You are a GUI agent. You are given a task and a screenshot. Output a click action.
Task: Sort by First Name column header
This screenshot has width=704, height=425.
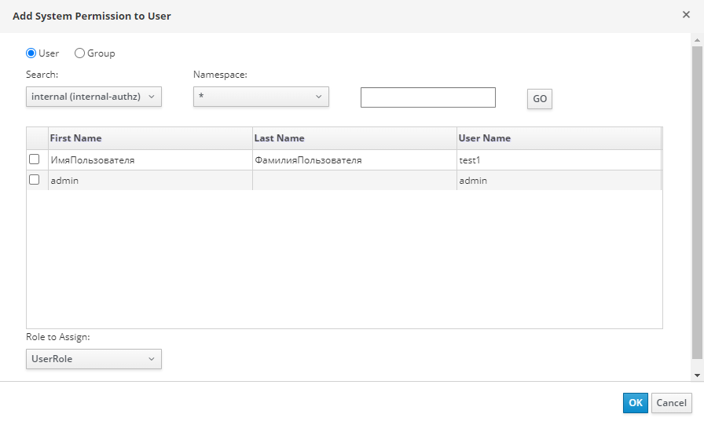pos(75,138)
